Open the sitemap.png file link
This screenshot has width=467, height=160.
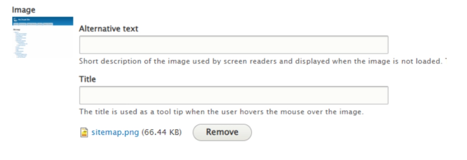[x=115, y=132]
